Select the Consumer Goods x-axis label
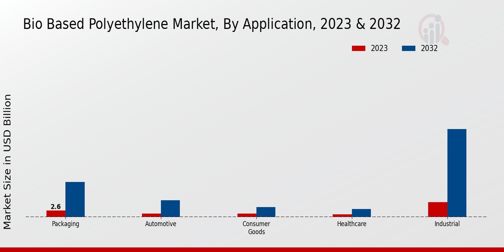Screen dimensions: 504x252 coord(256,228)
